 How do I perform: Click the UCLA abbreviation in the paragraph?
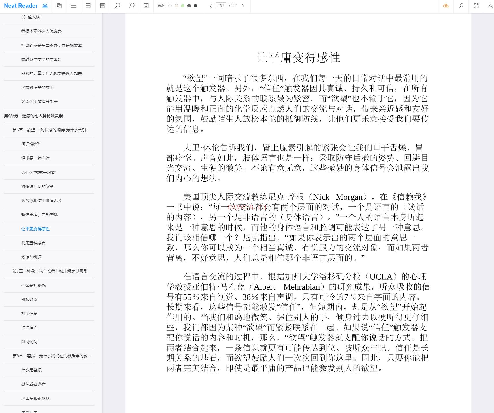pyautogui.click(x=381, y=277)
